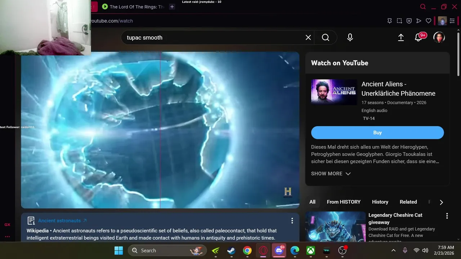
Task: Open the volume speaker tray icon
Action: click(x=425, y=250)
